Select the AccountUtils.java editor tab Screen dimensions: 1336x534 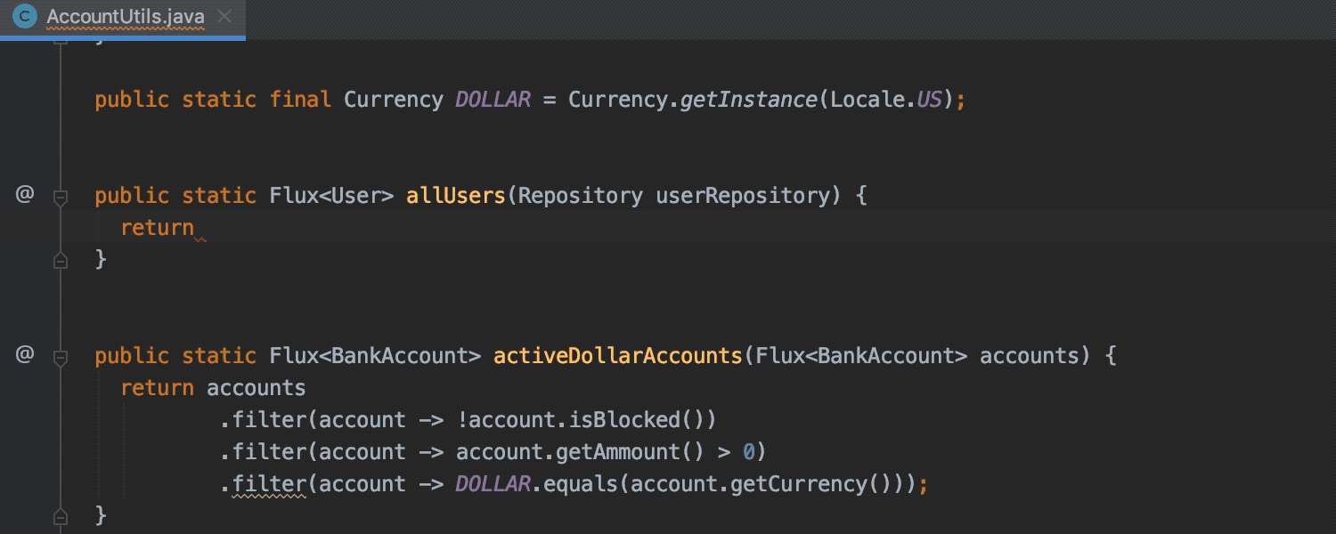122,18
